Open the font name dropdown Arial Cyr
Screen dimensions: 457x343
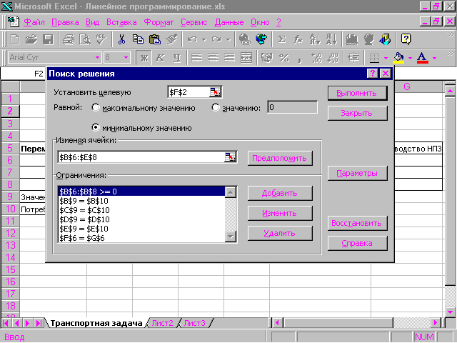tap(97, 57)
